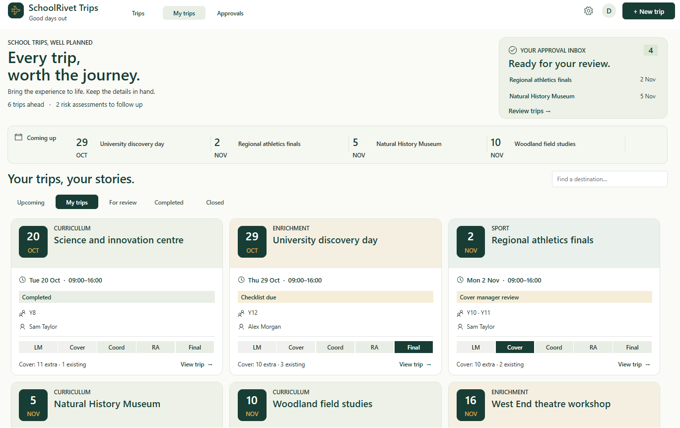Select Woodland field studies in Coming up strip
Image resolution: width=680 pixels, height=428 pixels.
click(545, 144)
